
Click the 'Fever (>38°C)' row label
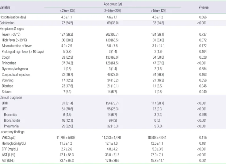pos(11,34)
